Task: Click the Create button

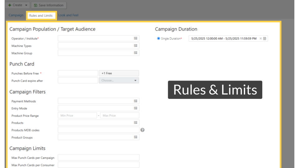Action: click(x=17, y=5)
